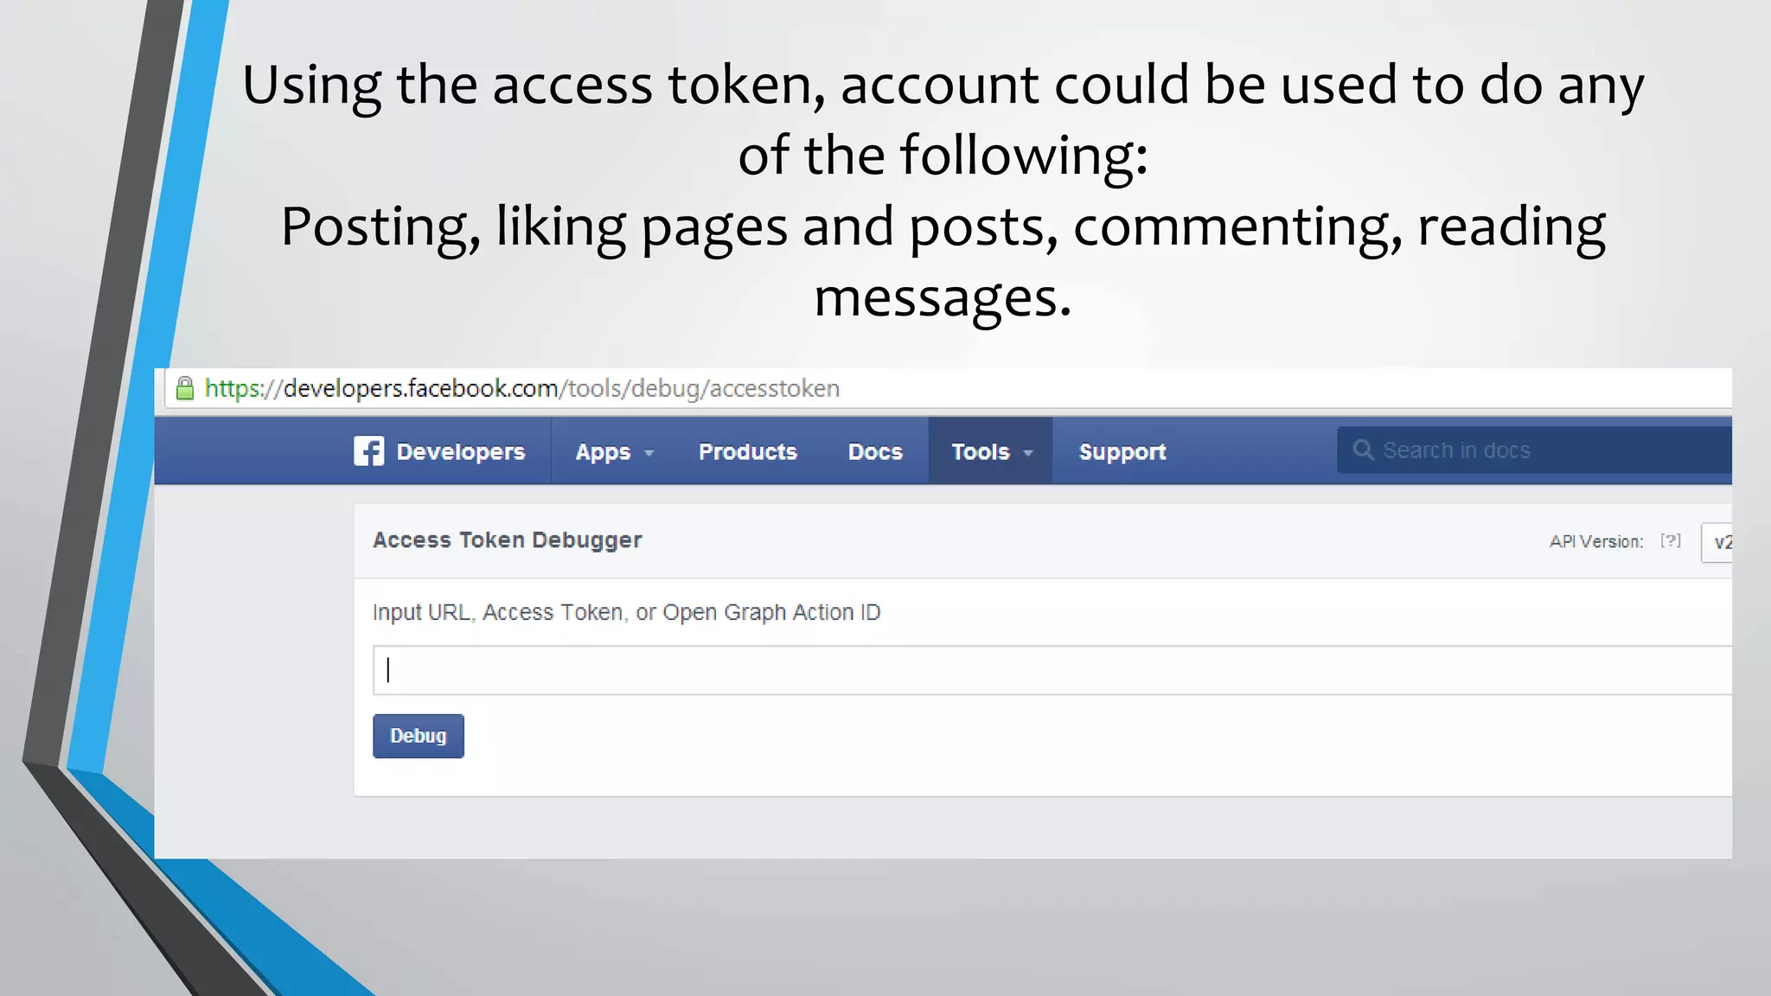Click the Access Token Debugger heading
Viewport: 1771px width, 996px height.
[x=508, y=540]
